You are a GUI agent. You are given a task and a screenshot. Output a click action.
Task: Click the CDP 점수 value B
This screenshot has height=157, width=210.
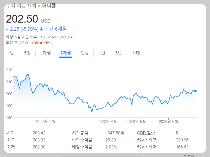(177, 133)
